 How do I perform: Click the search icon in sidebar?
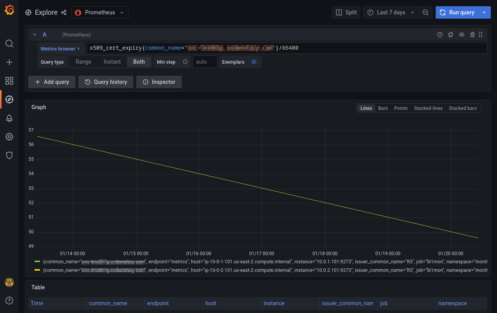(x=9, y=43)
